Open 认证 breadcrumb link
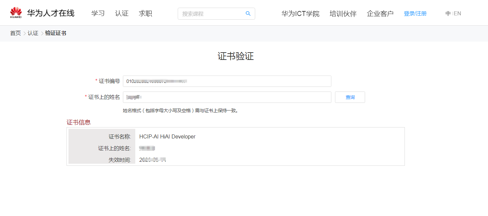Screen dimensions: 488x216 tap(33, 33)
